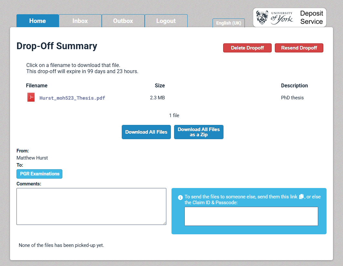Click into the Claim ID & Passcode box

tap(251, 216)
